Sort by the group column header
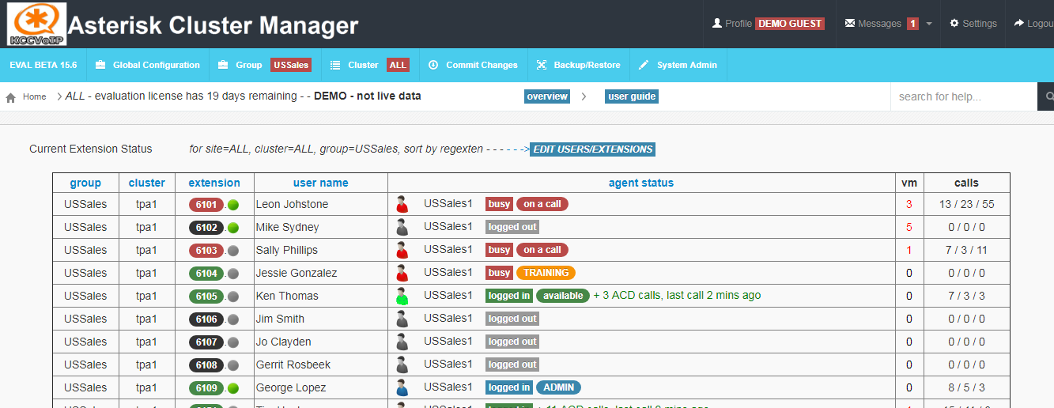Image resolution: width=1054 pixels, height=408 pixels. (85, 183)
